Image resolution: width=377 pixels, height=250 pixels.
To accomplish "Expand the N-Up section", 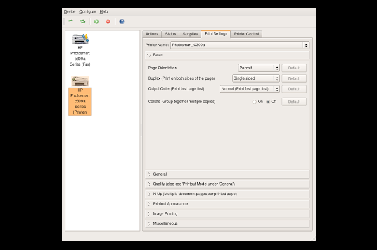I will 227,194.
